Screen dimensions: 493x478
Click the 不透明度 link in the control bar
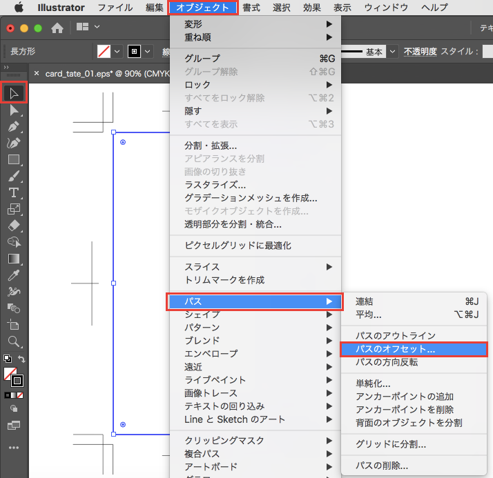[x=420, y=52]
